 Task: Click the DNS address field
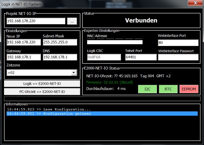(x=60, y=57)
